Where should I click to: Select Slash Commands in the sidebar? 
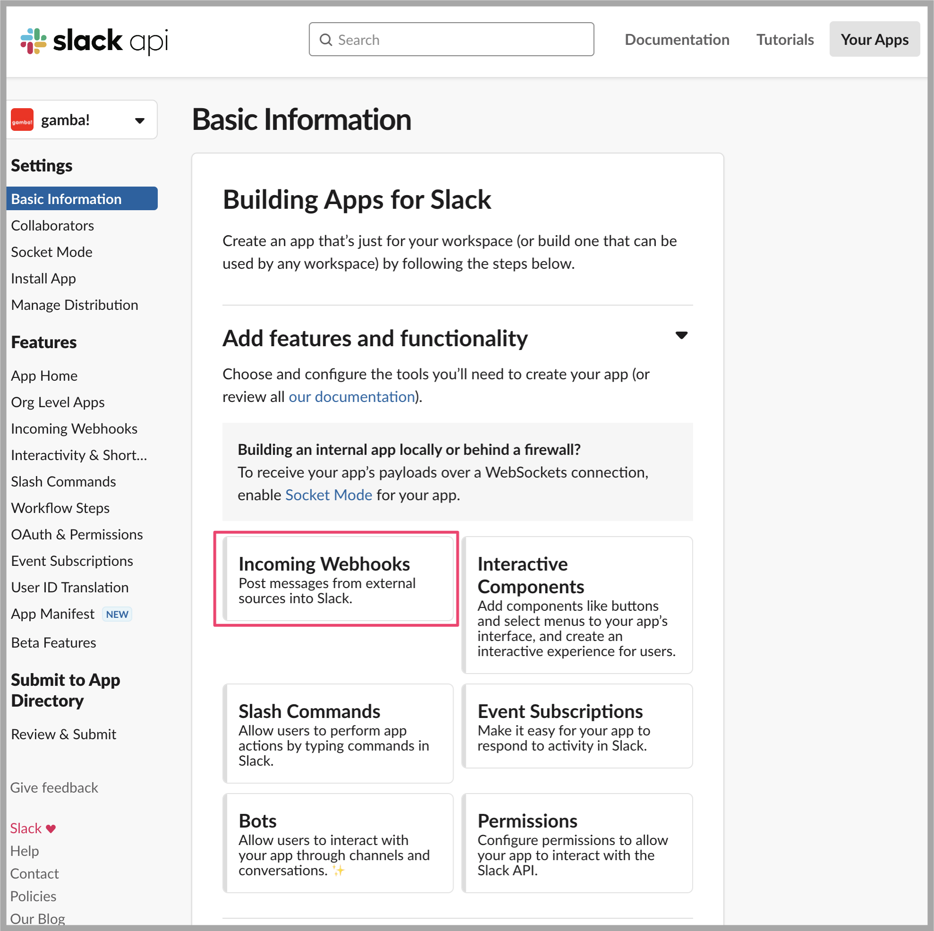click(63, 481)
